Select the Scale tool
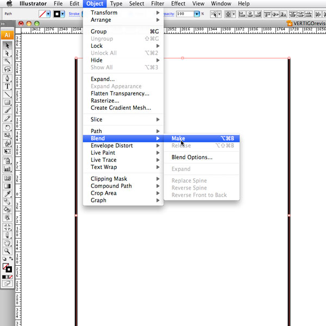326x326 pixels. (7, 135)
